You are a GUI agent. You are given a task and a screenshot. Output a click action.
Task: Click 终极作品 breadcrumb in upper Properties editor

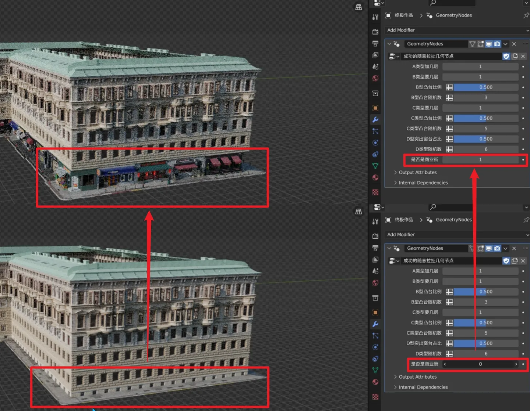[404, 15]
